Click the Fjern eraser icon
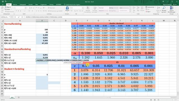Image resolution: width=179 pixels, height=101 pixels. tap(146, 12)
